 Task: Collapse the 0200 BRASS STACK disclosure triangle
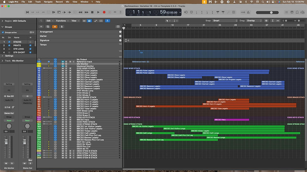click(x=44, y=97)
